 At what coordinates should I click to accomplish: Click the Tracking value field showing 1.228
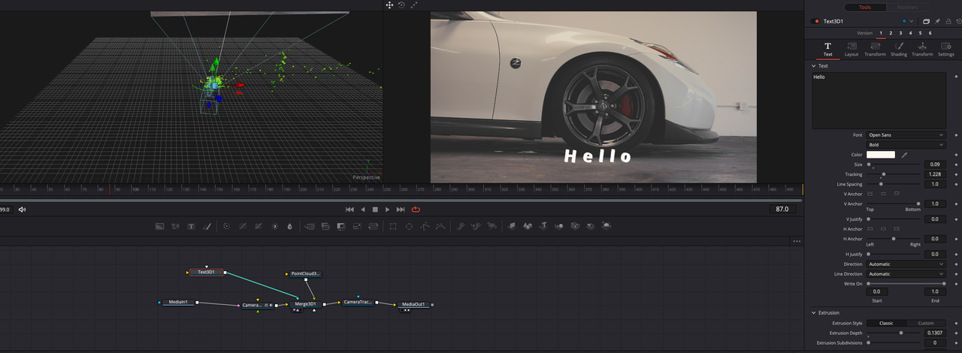coord(935,174)
